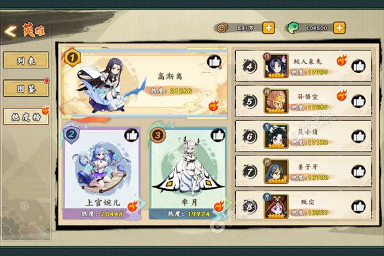The image size is (384, 256).
Task: Thumbs-up 聂小倩 in rank 6 row
Action: click(358, 136)
